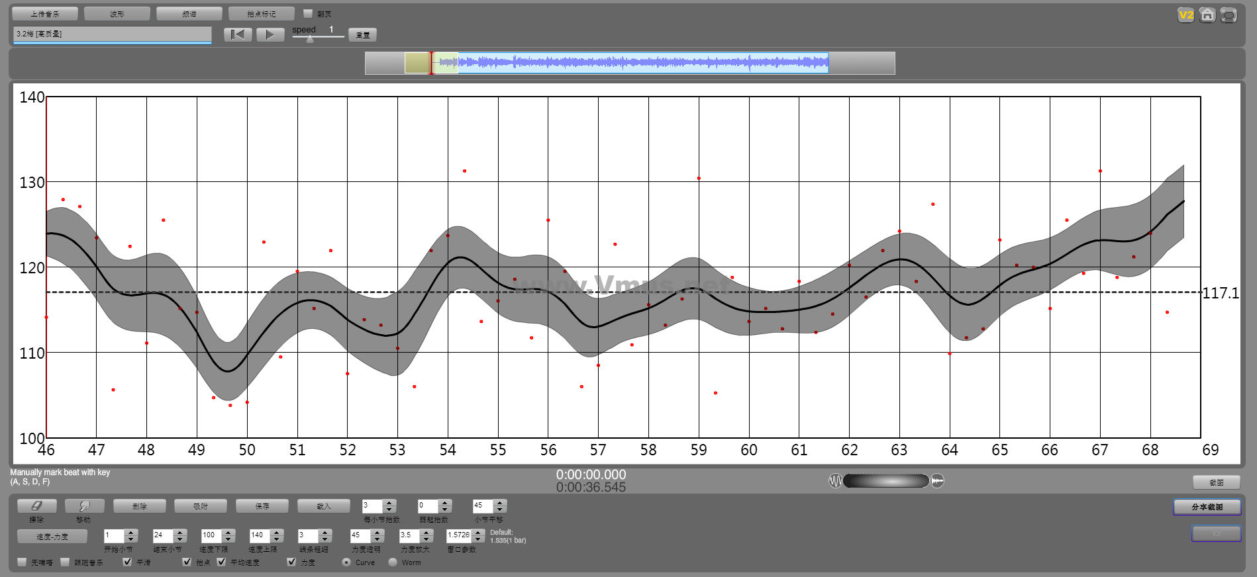Select the eraser (擦除) tool
This screenshot has width=1257, height=577.
click(36, 506)
